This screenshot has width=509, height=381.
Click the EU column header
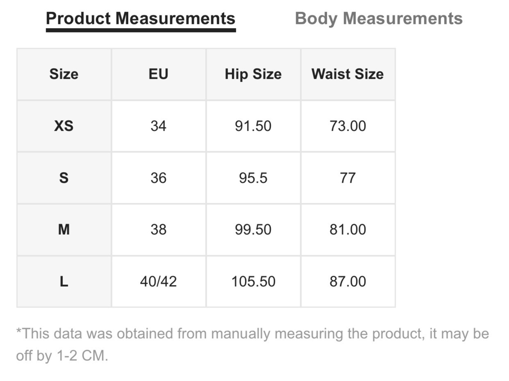click(159, 74)
